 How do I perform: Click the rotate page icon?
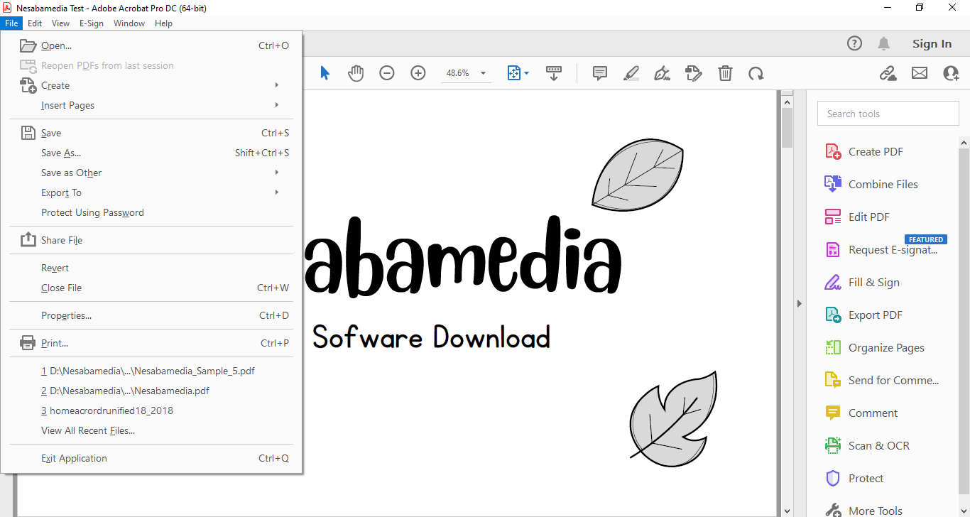[x=756, y=73]
